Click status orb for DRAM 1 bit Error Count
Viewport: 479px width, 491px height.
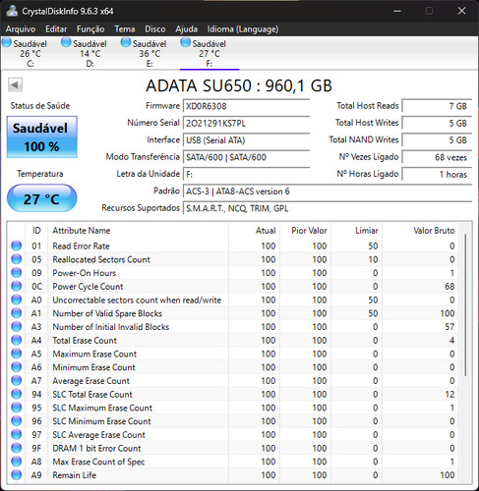pyautogui.click(x=17, y=448)
